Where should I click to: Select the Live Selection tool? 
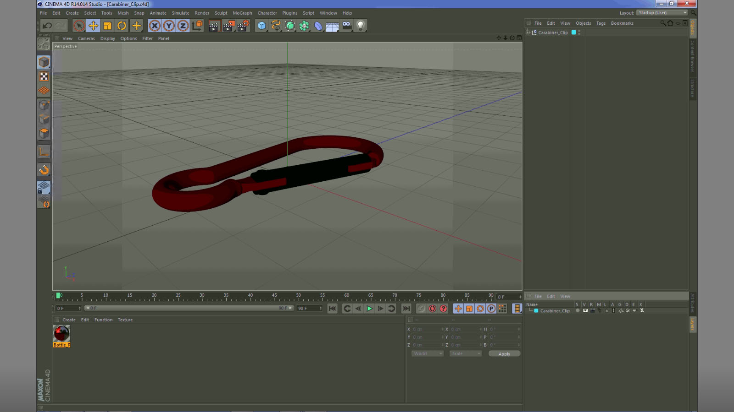79,26
